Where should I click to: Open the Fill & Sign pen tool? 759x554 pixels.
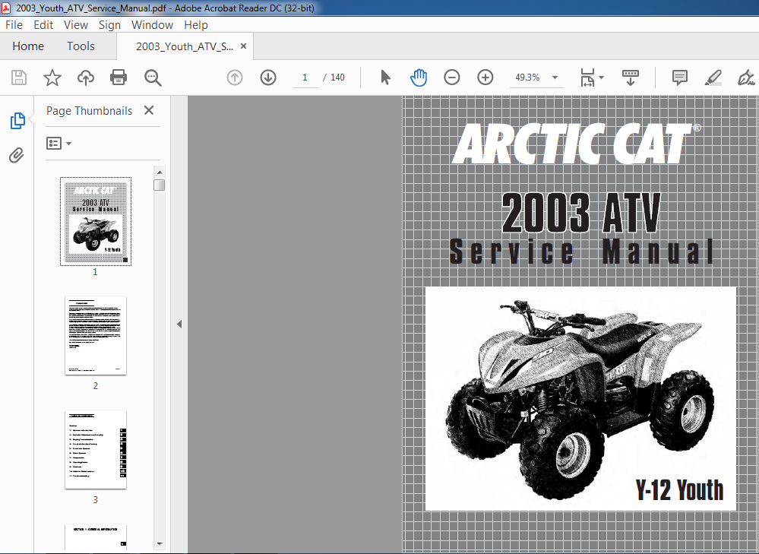pos(746,78)
